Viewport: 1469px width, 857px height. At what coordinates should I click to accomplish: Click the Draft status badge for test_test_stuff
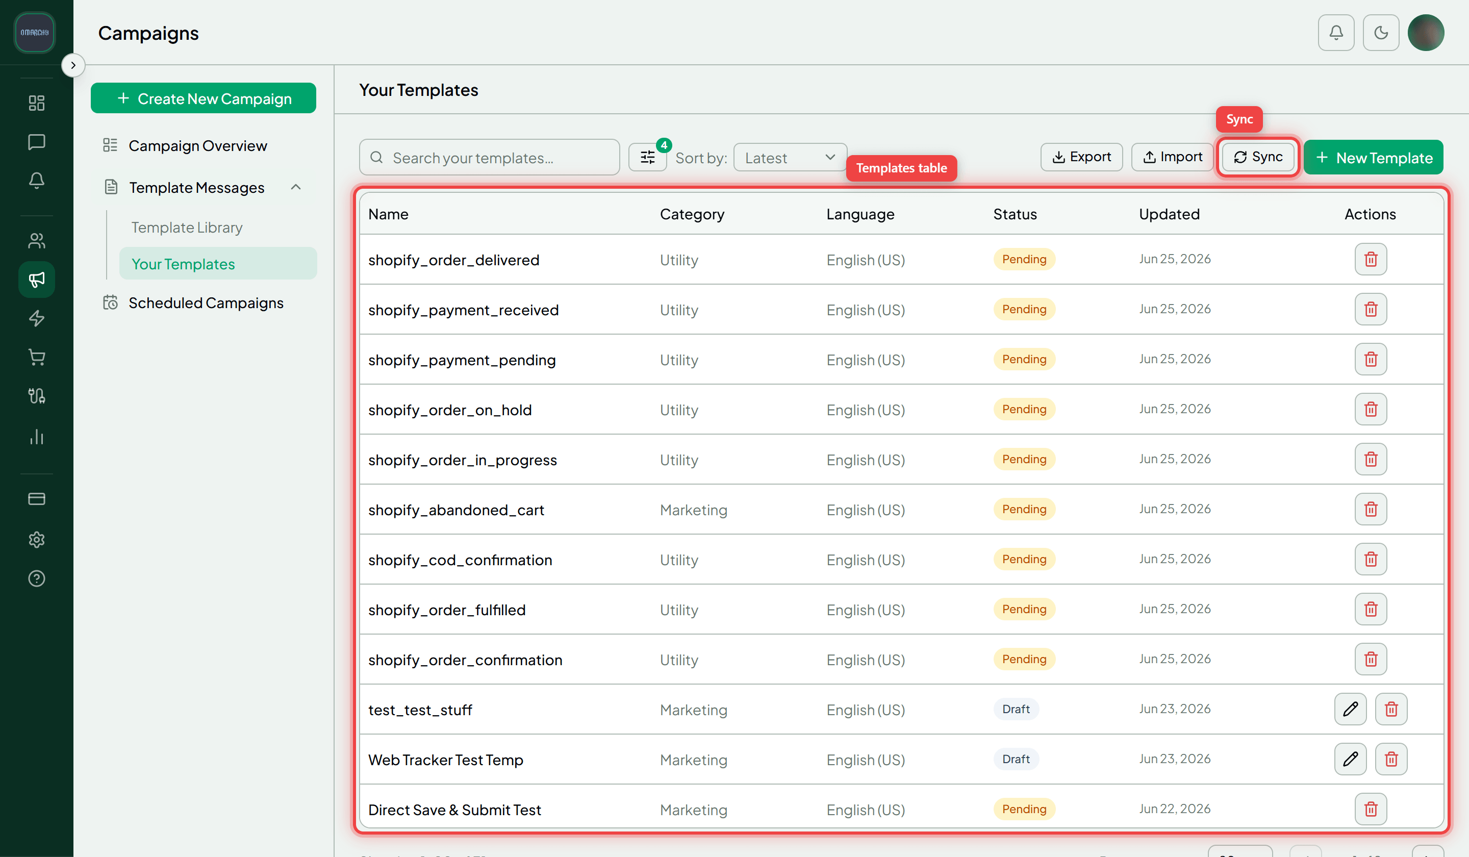1016,709
